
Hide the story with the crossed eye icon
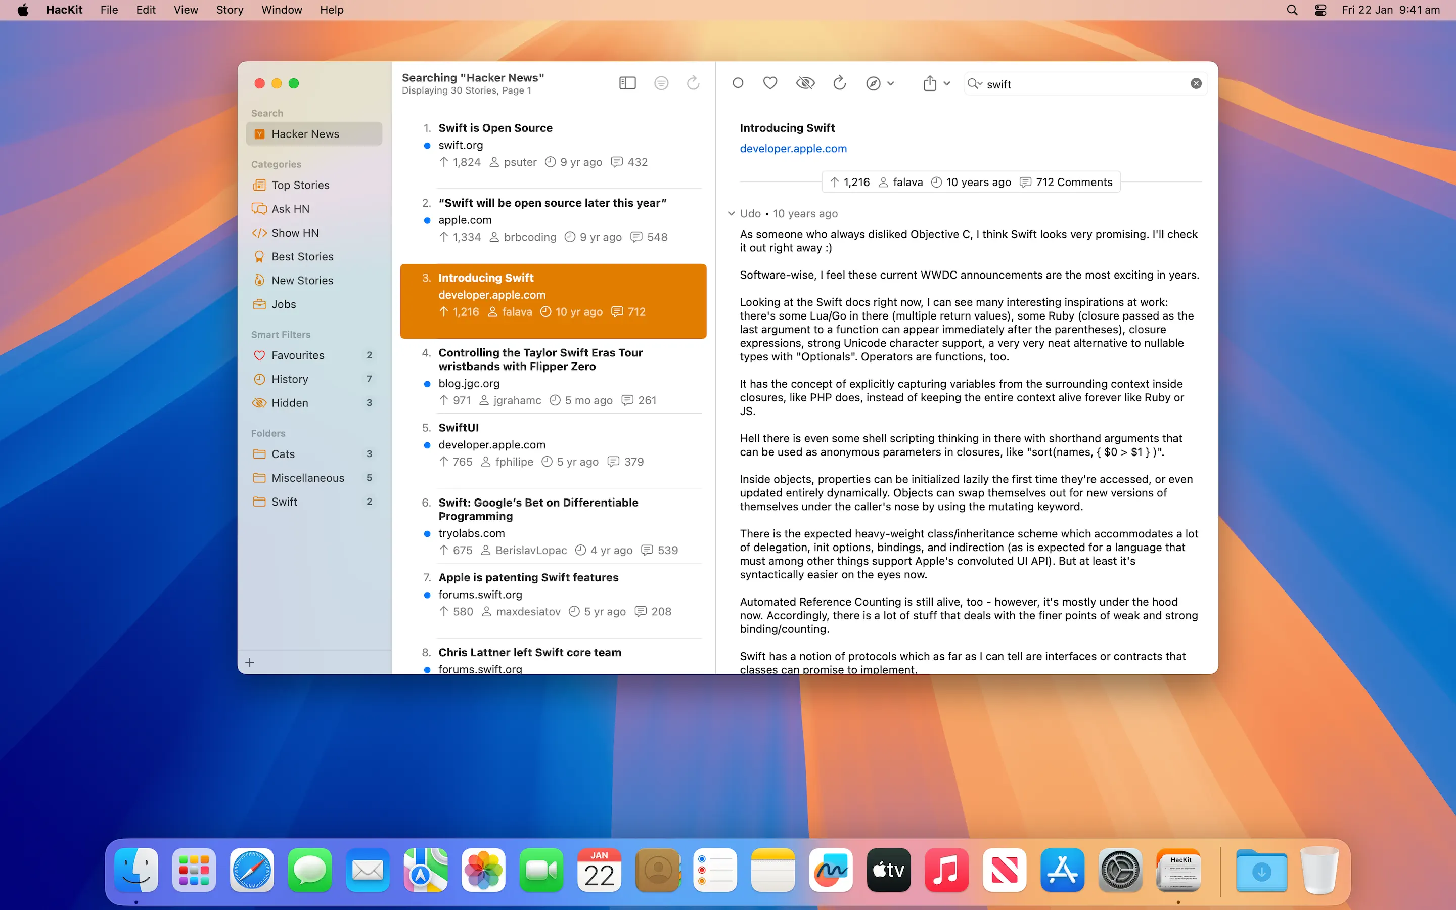coord(805,83)
